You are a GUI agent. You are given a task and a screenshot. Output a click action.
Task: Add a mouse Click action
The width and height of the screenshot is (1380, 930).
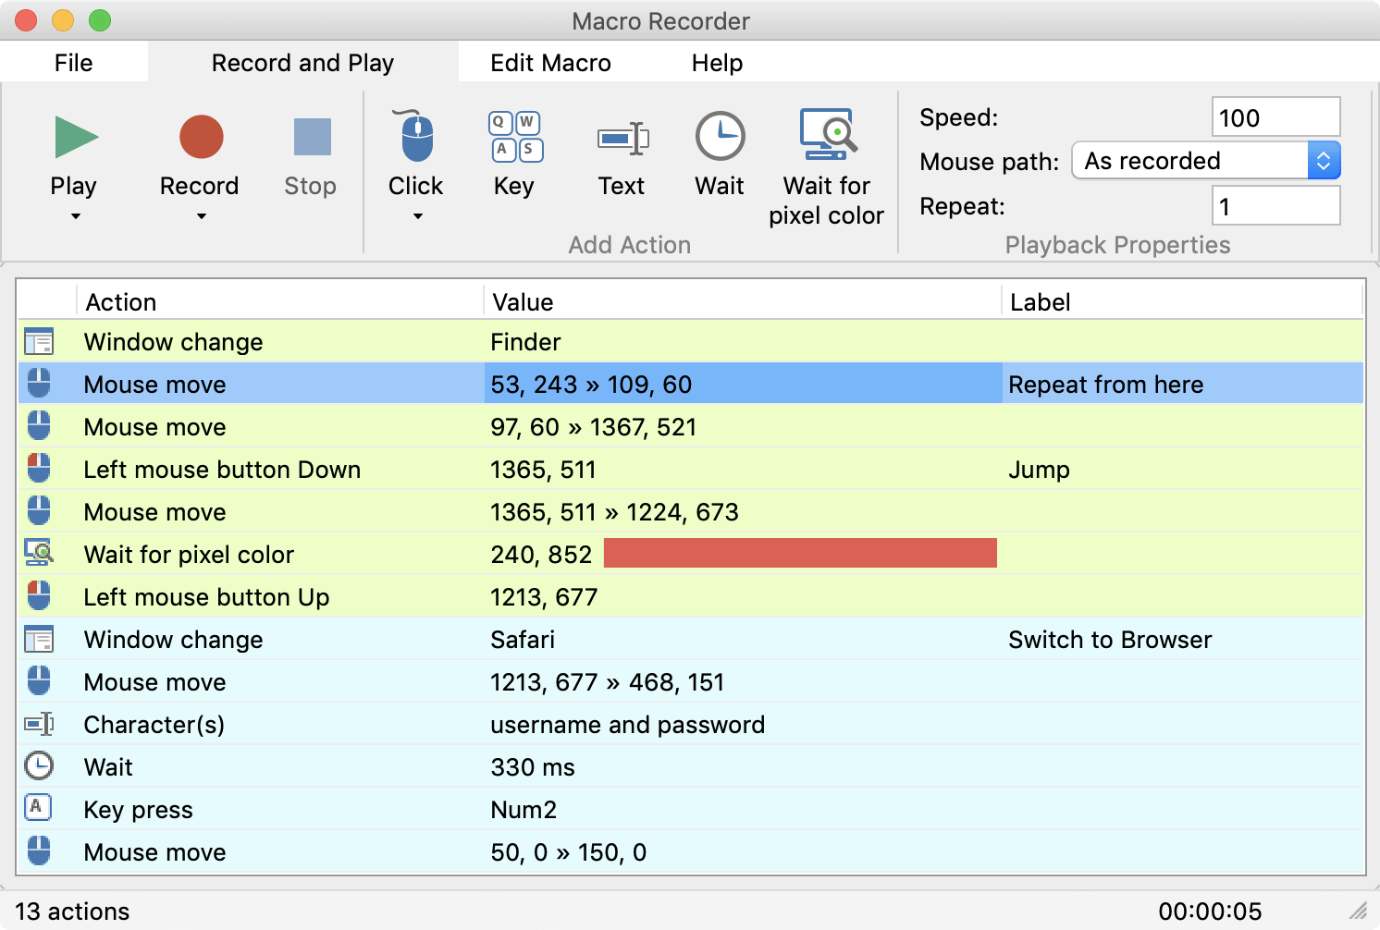pos(415,137)
